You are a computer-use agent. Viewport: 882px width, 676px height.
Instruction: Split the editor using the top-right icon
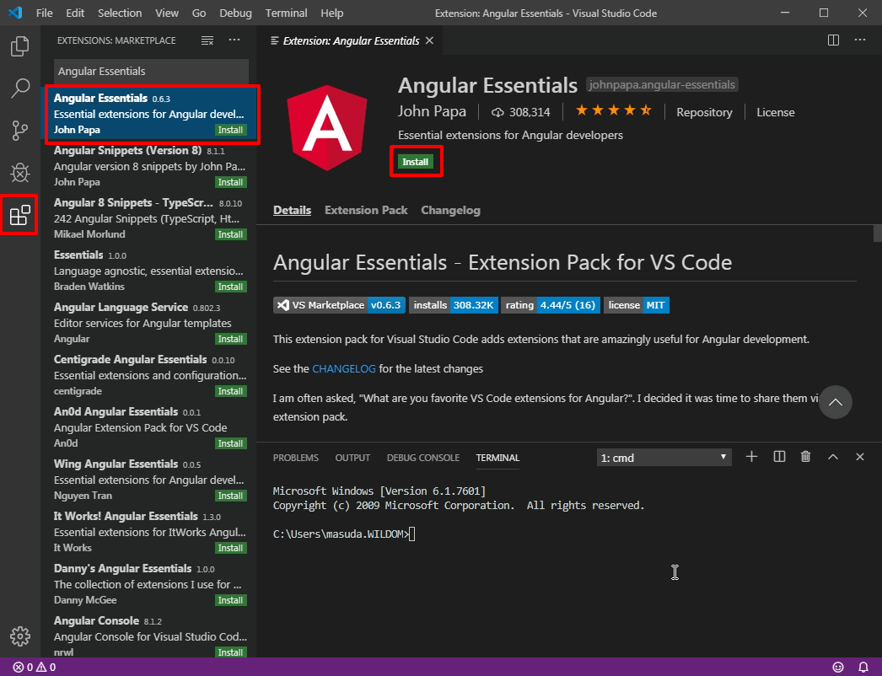pyautogui.click(x=833, y=40)
